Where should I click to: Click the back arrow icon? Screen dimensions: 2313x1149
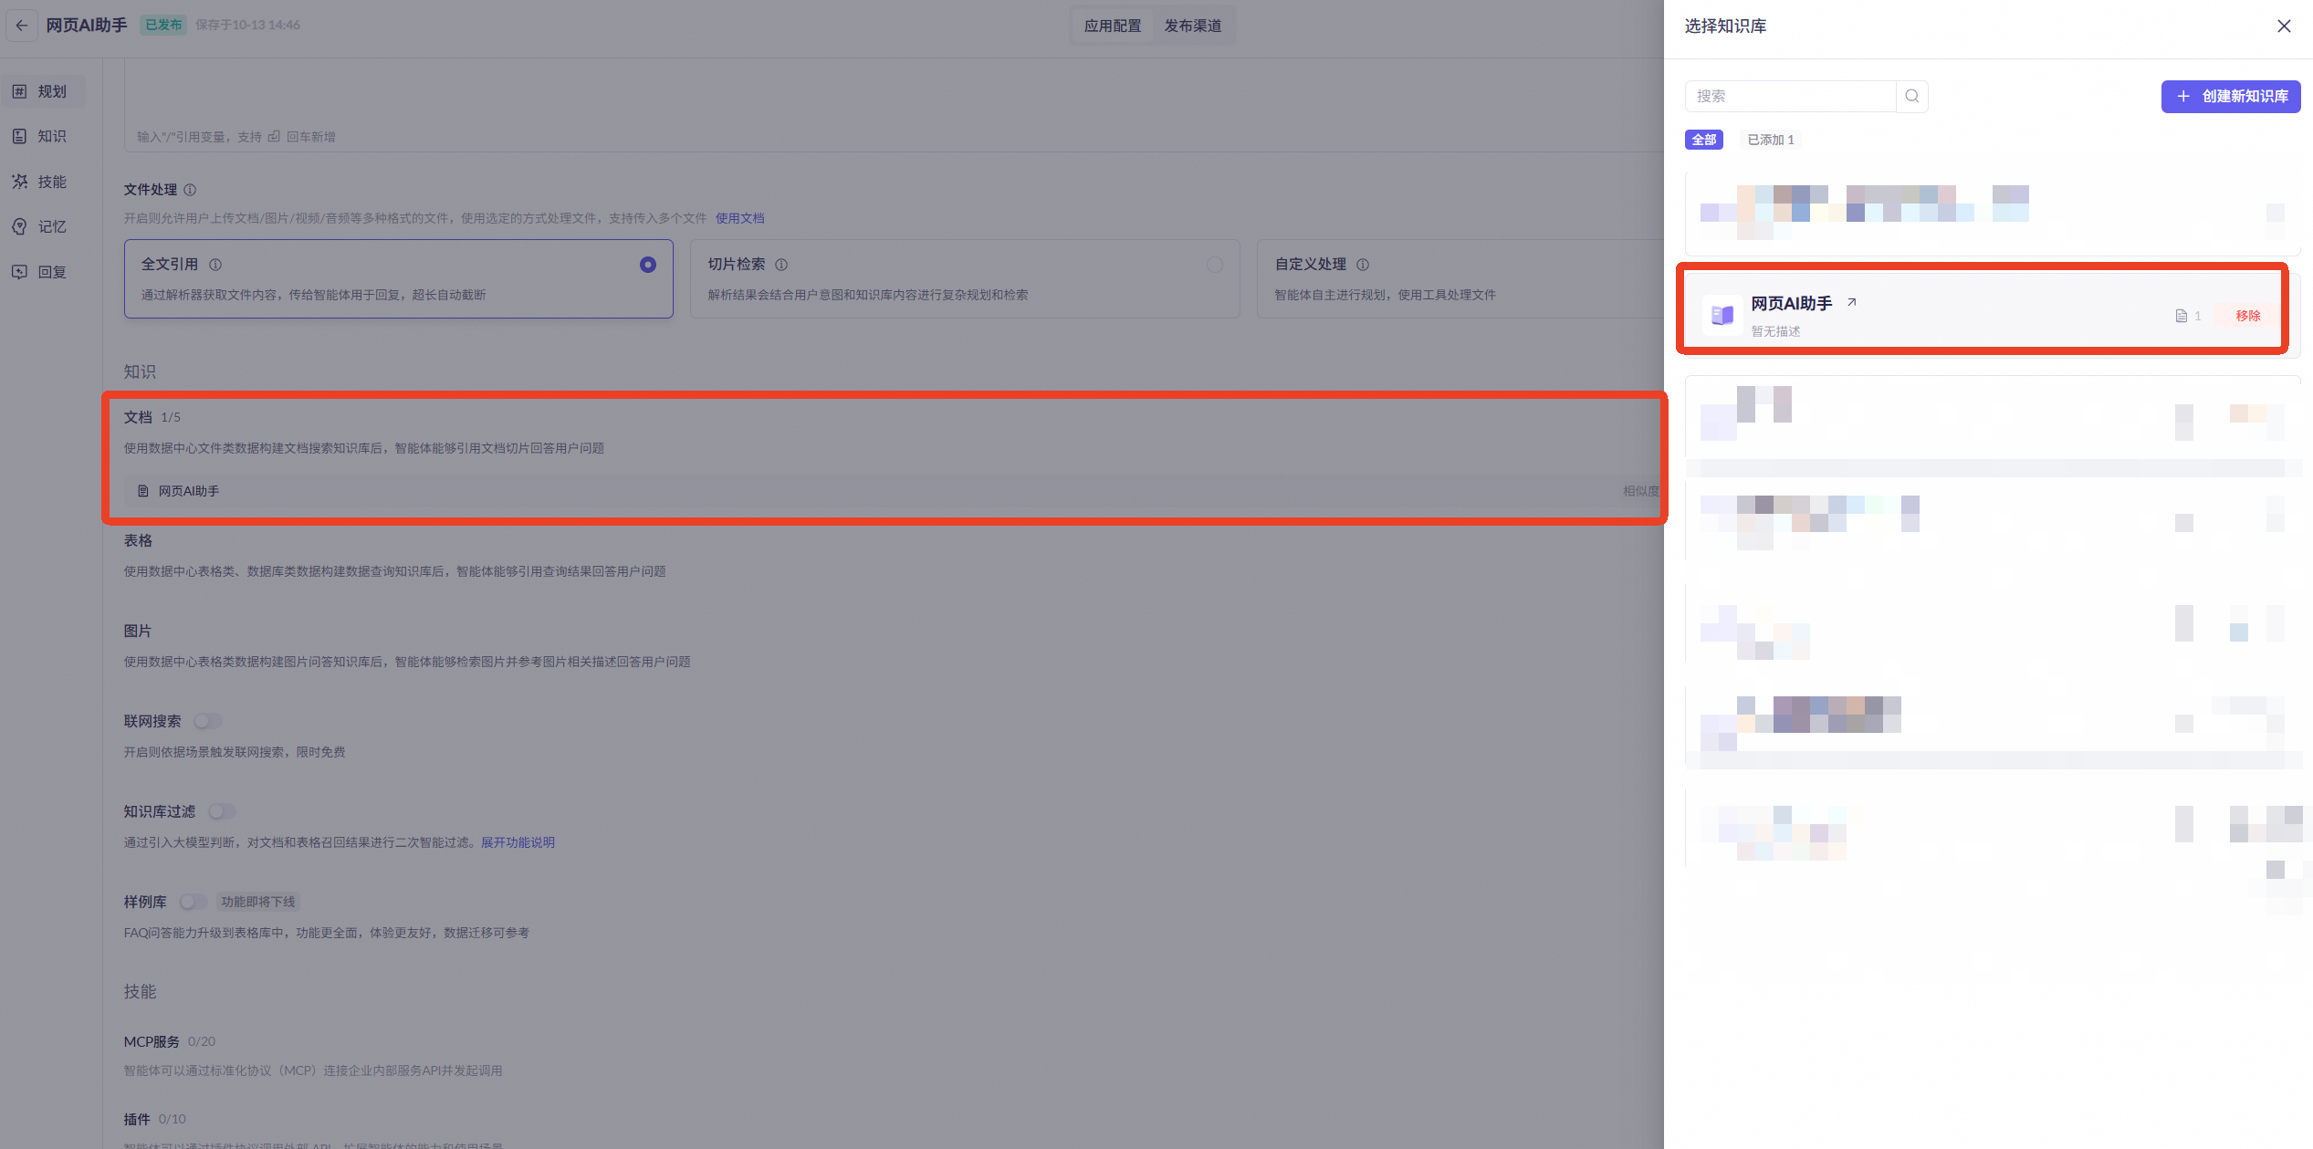tap(22, 26)
